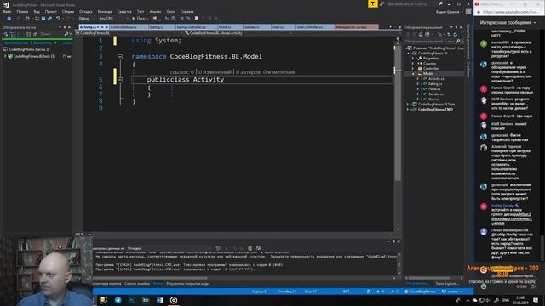Collapse the namespace code block

pyautogui.click(x=120, y=57)
